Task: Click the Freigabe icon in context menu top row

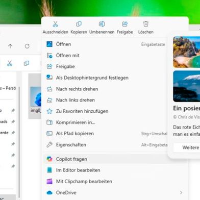Action: pos(125,24)
